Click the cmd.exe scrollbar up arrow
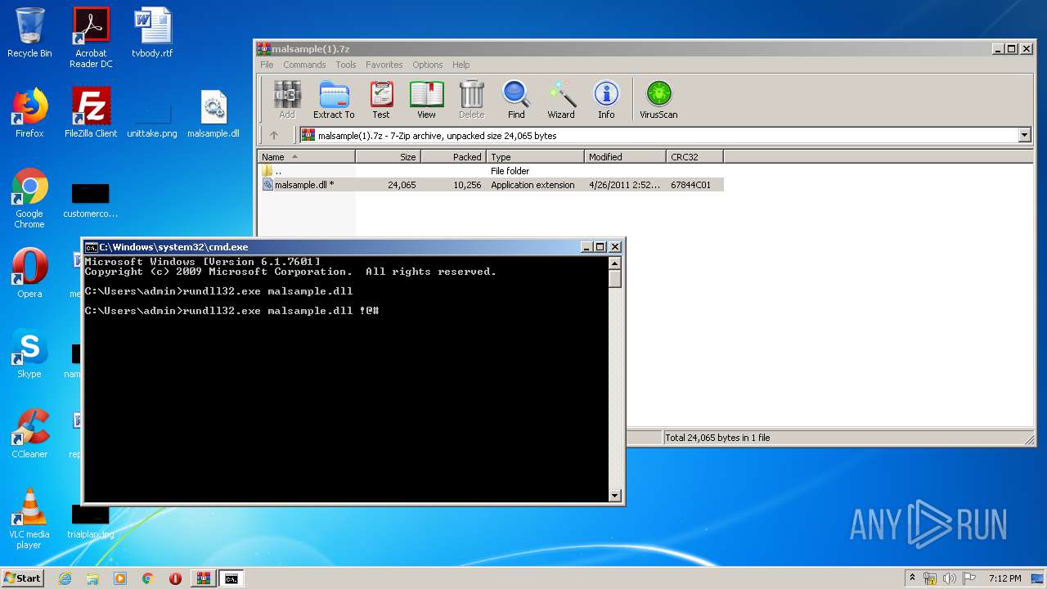Screen dimensions: 1047x589 coord(615,263)
